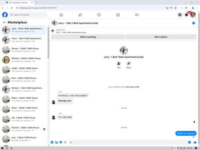Viewport: 200px width, 150px height.
Task: Open Mario - 2 Beds 1 Bath House chat
Action: pos(24,99)
